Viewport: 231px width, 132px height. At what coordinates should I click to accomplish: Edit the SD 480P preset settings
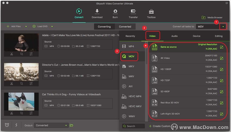click(221, 92)
